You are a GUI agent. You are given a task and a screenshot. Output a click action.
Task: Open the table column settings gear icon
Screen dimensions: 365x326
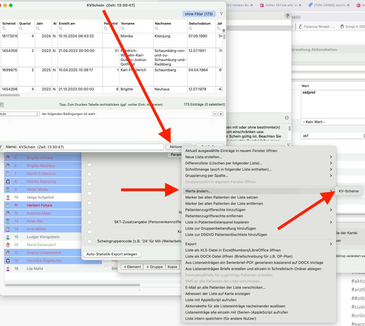pos(224,31)
